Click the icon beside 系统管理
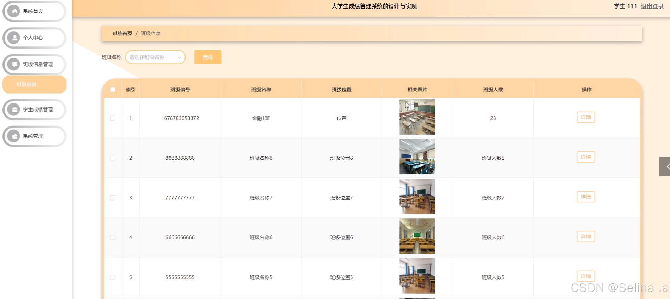The image size is (670, 299). point(14,136)
